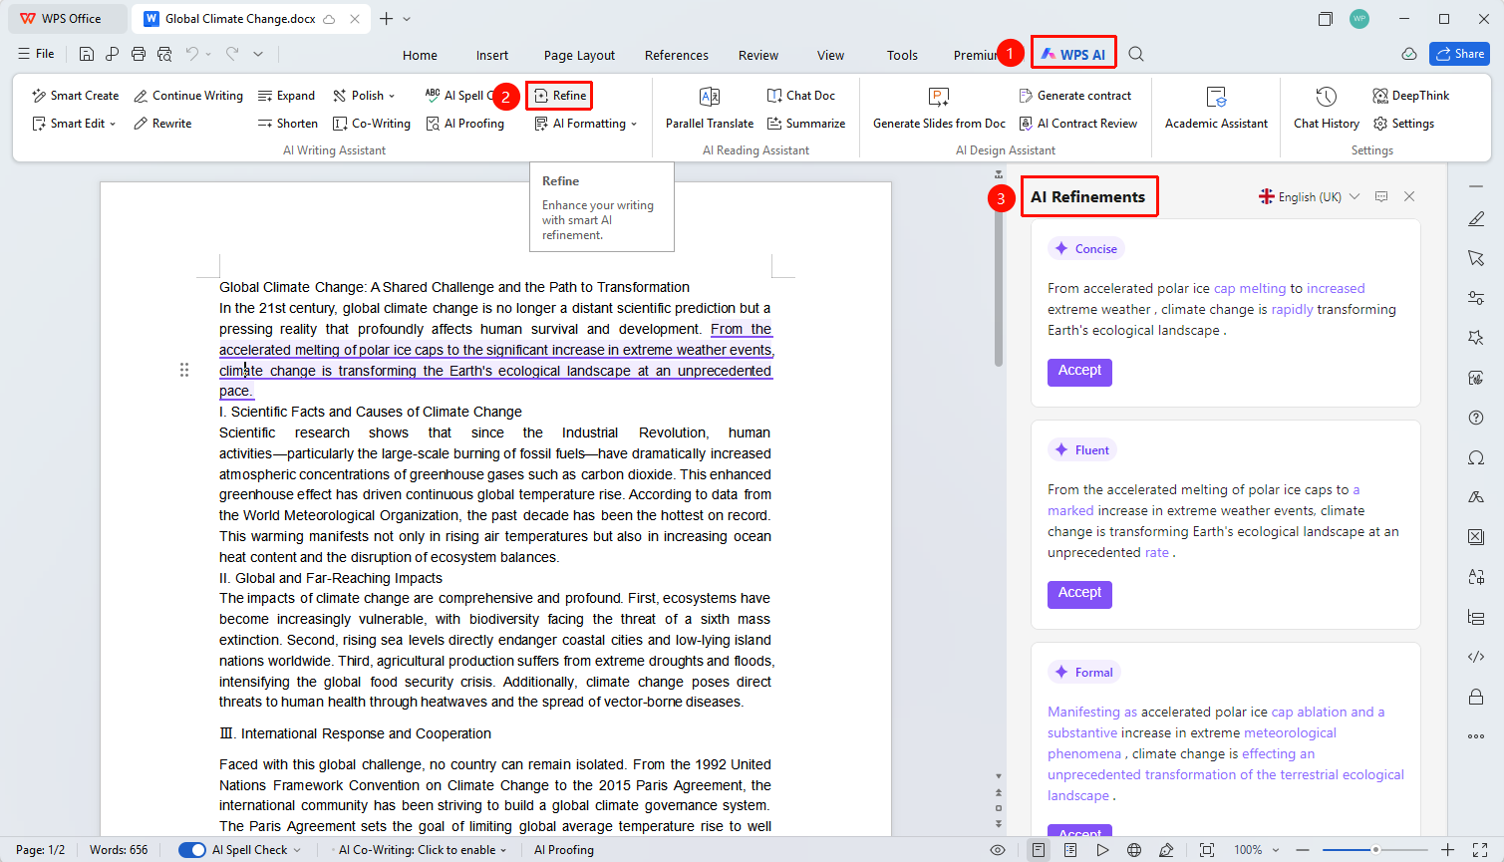The width and height of the screenshot is (1504, 862).
Task: Open the AI Formatting dropdown
Action: [586, 124]
